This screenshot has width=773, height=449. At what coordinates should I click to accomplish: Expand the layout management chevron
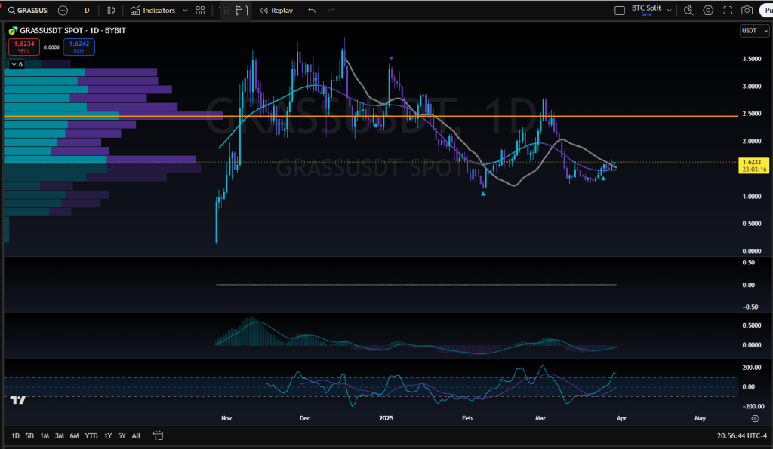coord(669,11)
